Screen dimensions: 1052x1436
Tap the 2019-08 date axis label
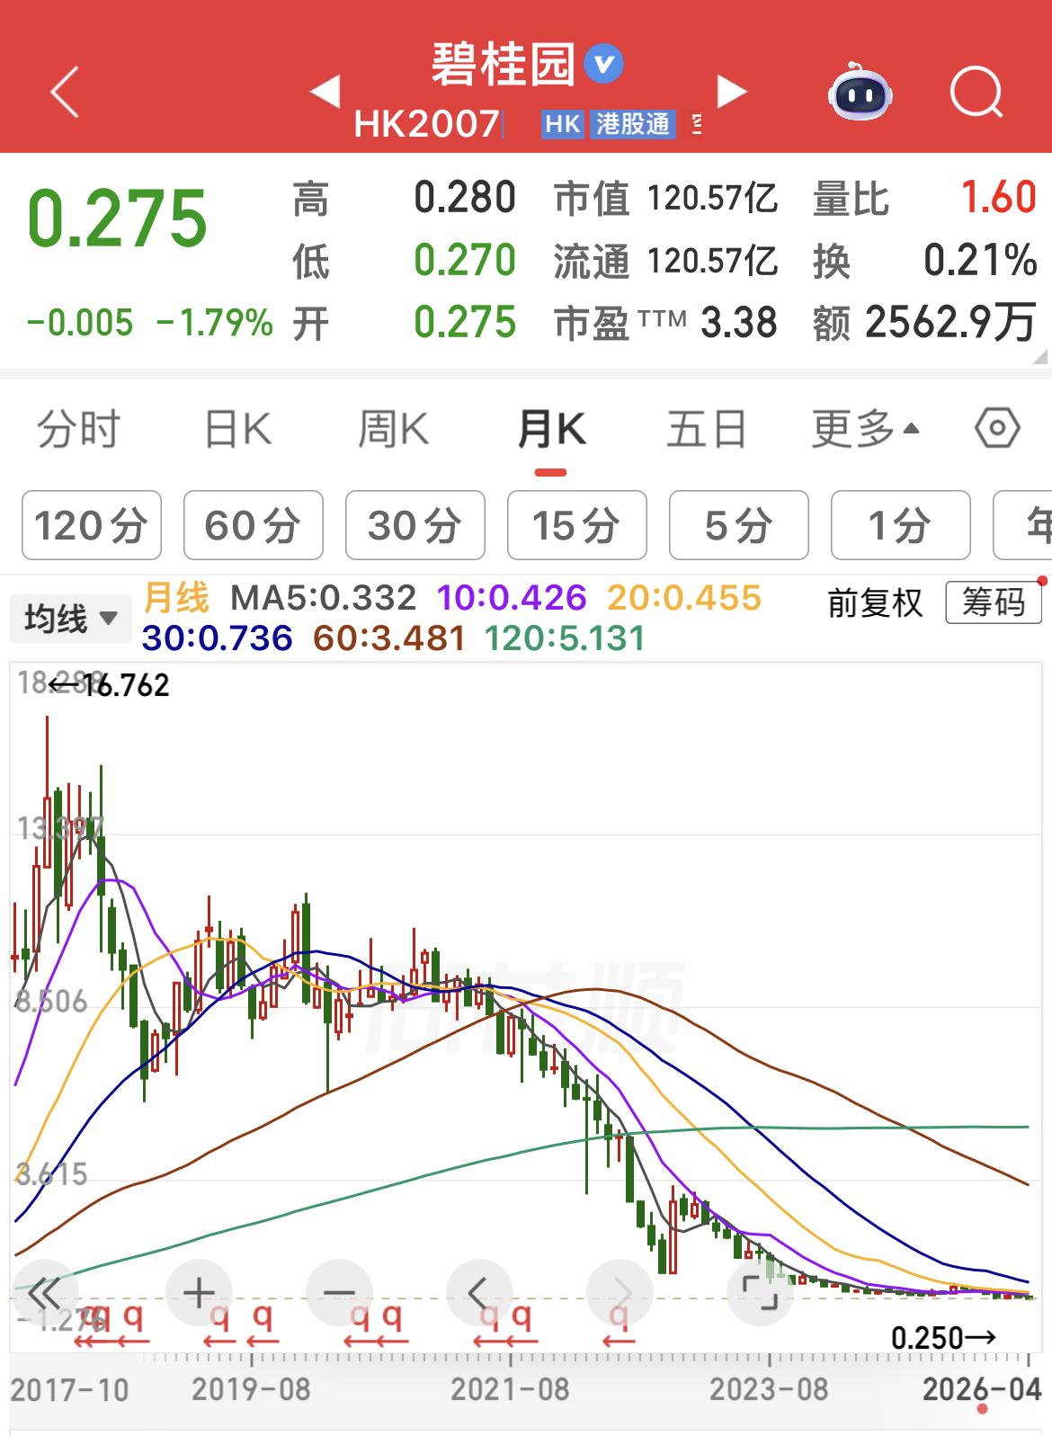click(251, 1389)
